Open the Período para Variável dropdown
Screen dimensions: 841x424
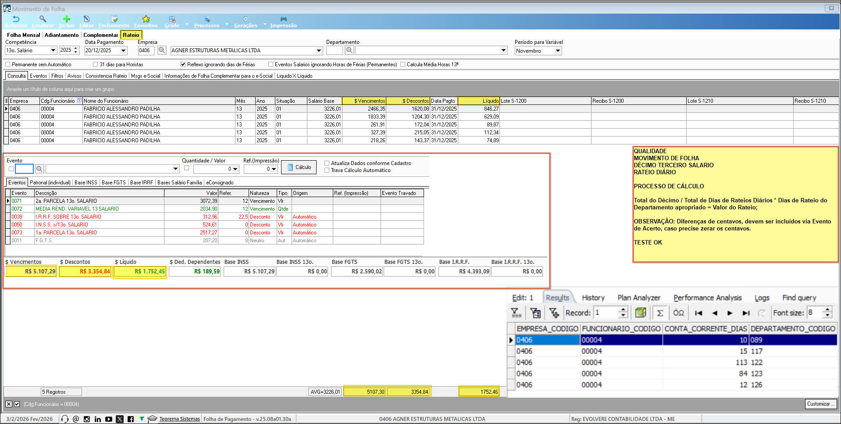[x=558, y=51]
